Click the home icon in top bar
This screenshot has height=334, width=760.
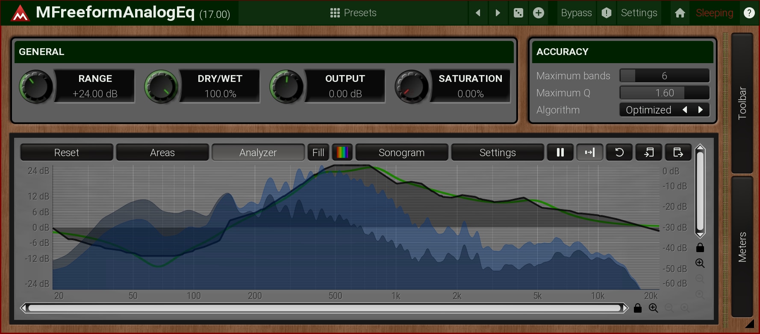[680, 13]
